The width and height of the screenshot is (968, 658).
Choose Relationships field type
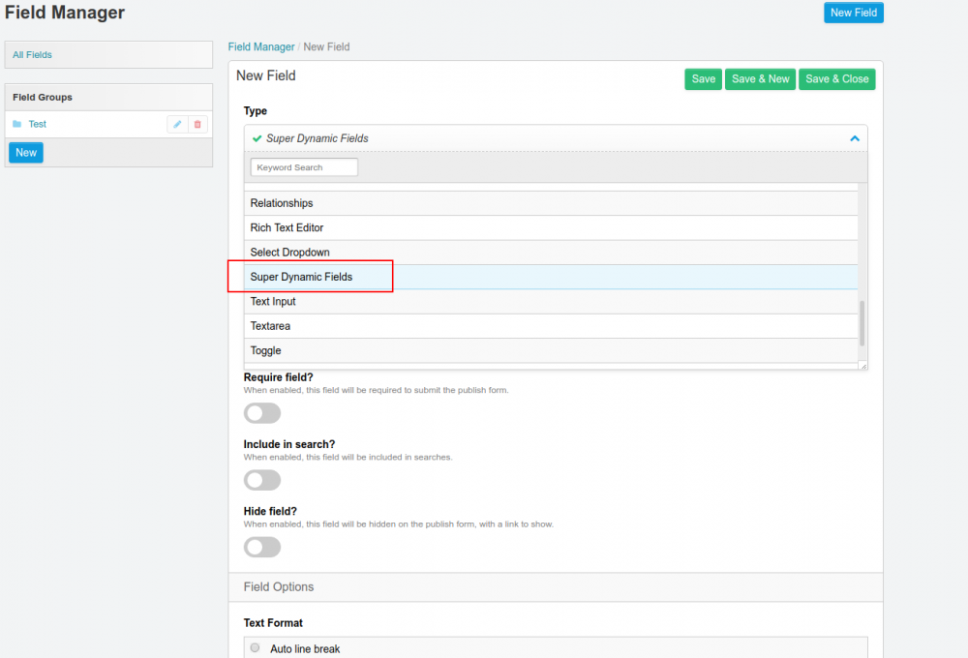pos(551,203)
